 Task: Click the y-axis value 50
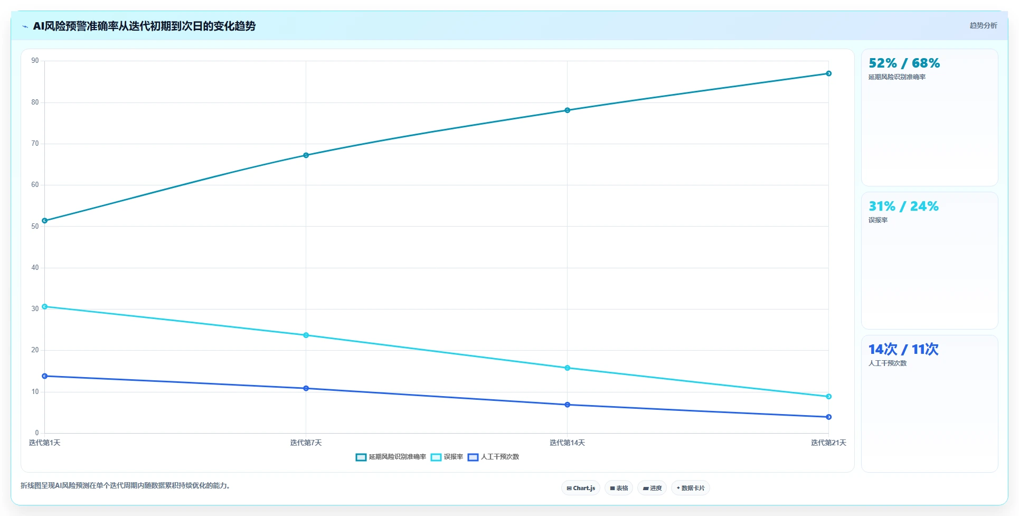[35, 227]
